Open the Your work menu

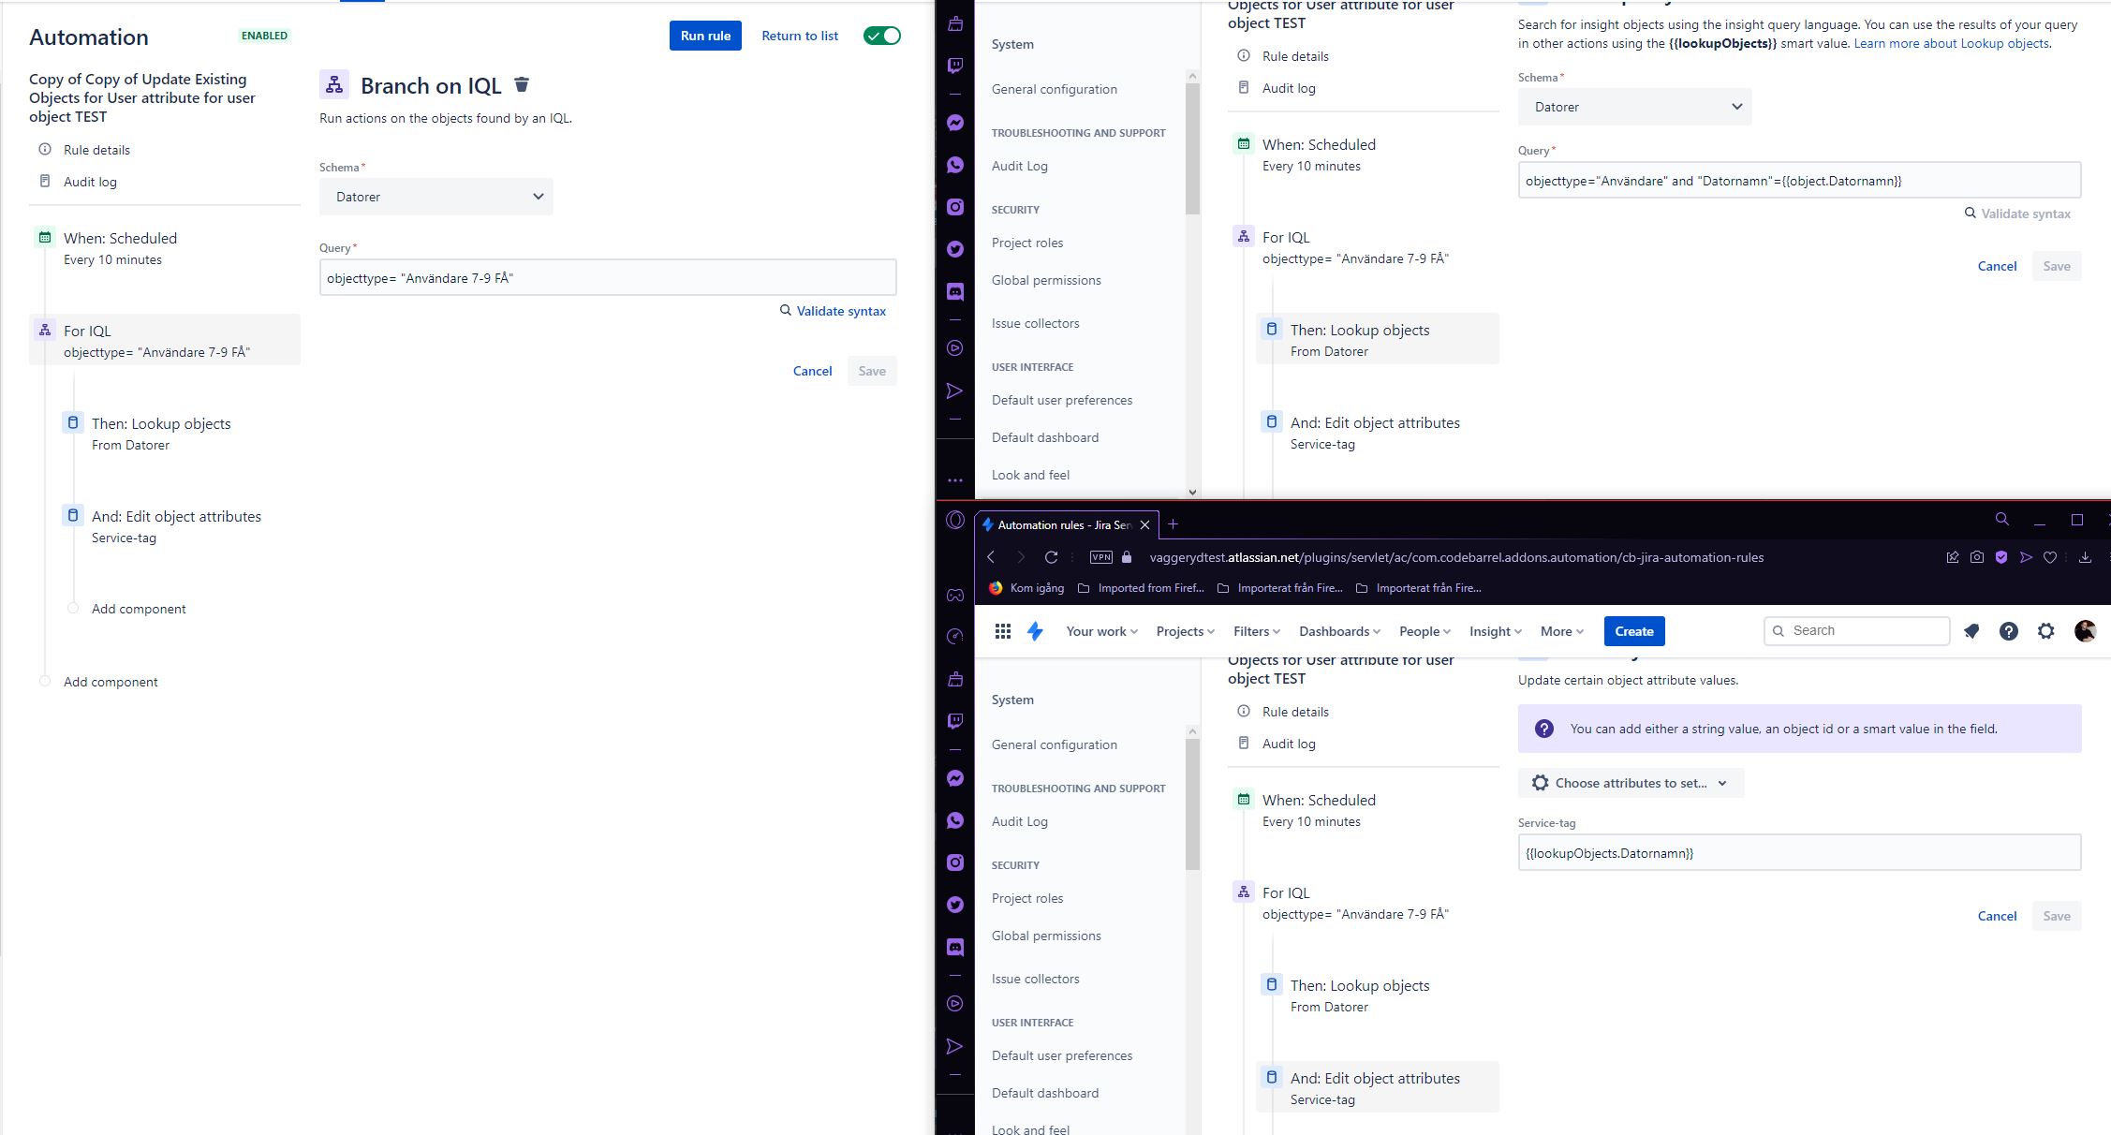pyautogui.click(x=1101, y=631)
